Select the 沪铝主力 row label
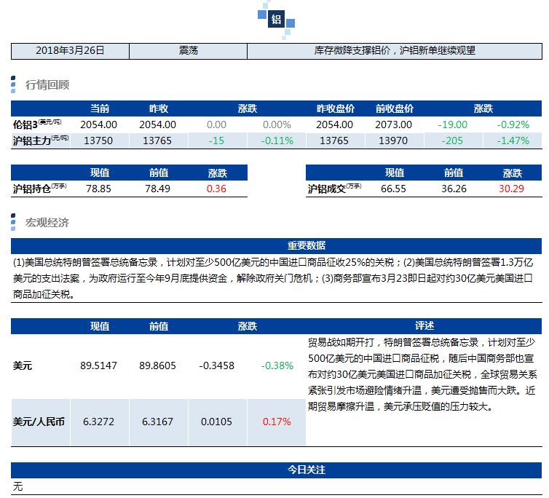This screenshot has height=498, width=549. (x=41, y=140)
